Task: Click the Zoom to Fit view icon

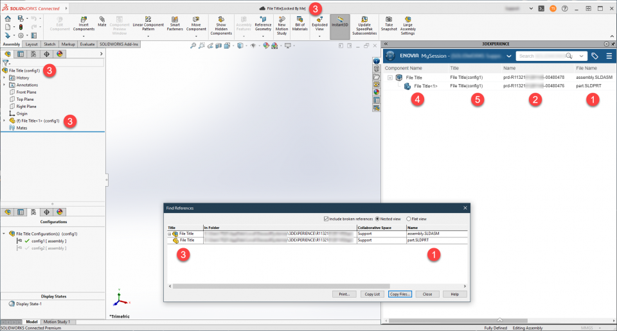Action: 193,46
